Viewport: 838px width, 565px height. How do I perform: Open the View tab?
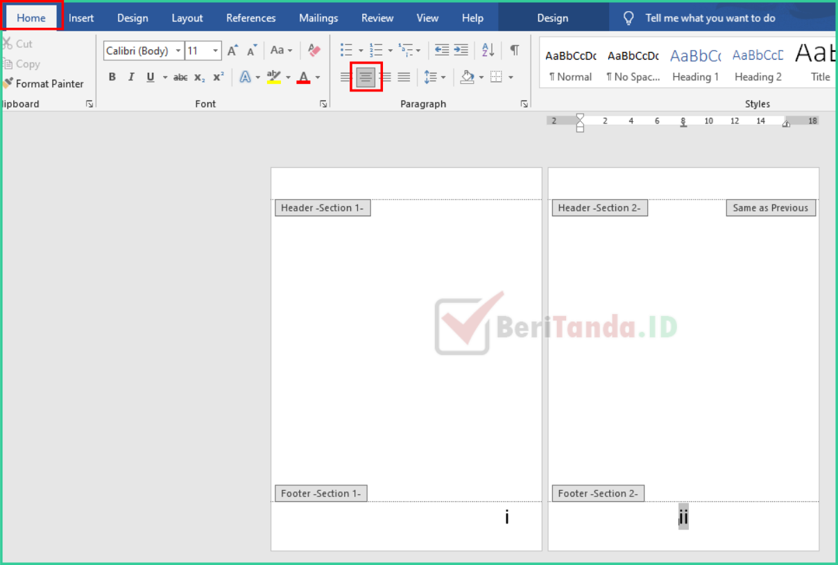[x=427, y=18]
